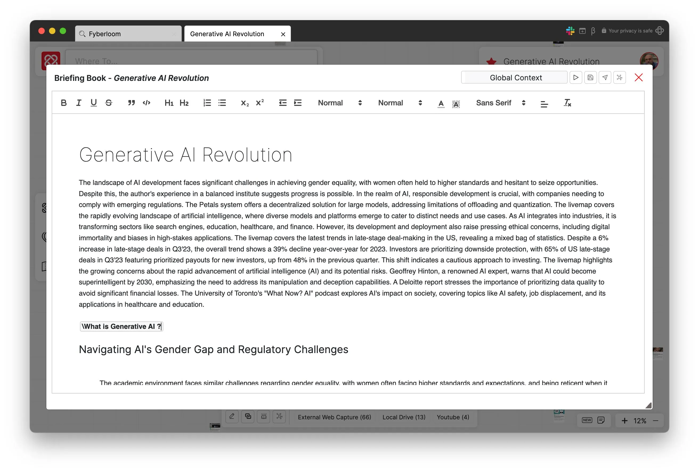Apply blockquote formatting
Screen dimensions: 699x472
(131, 103)
